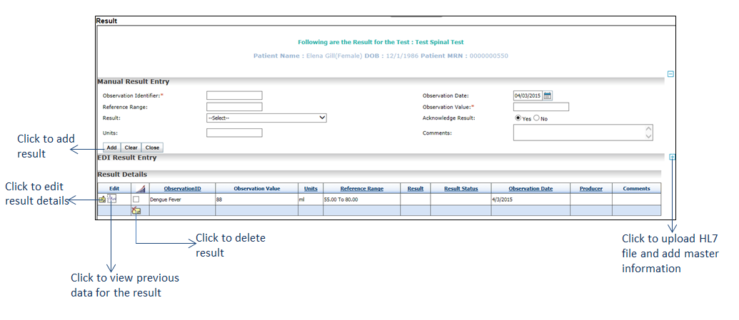The width and height of the screenshot is (739, 320).
Task: Click the delete result icon below checkbox
Action: click(x=136, y=210)
